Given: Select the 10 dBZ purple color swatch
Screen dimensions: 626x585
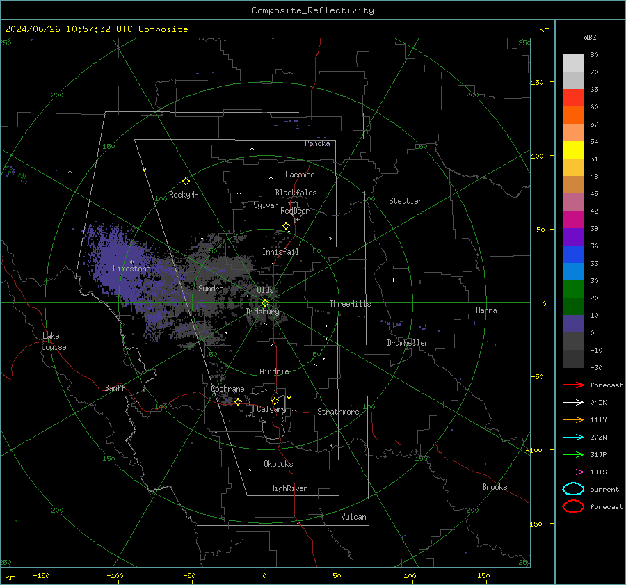Looking at the screenshot, I should (573, 323).
